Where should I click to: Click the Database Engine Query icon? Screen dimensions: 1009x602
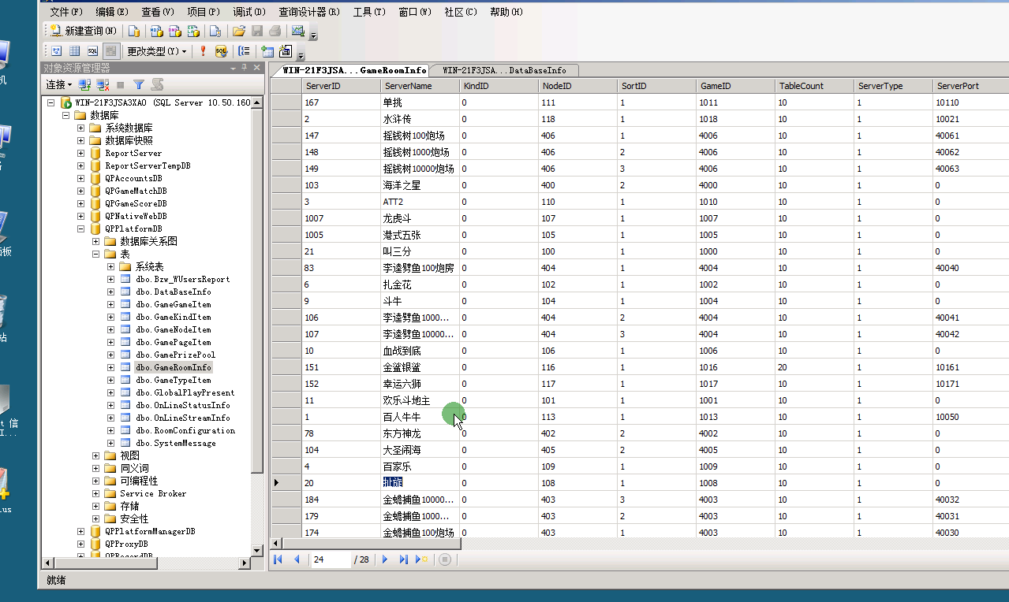coord(134,31)
